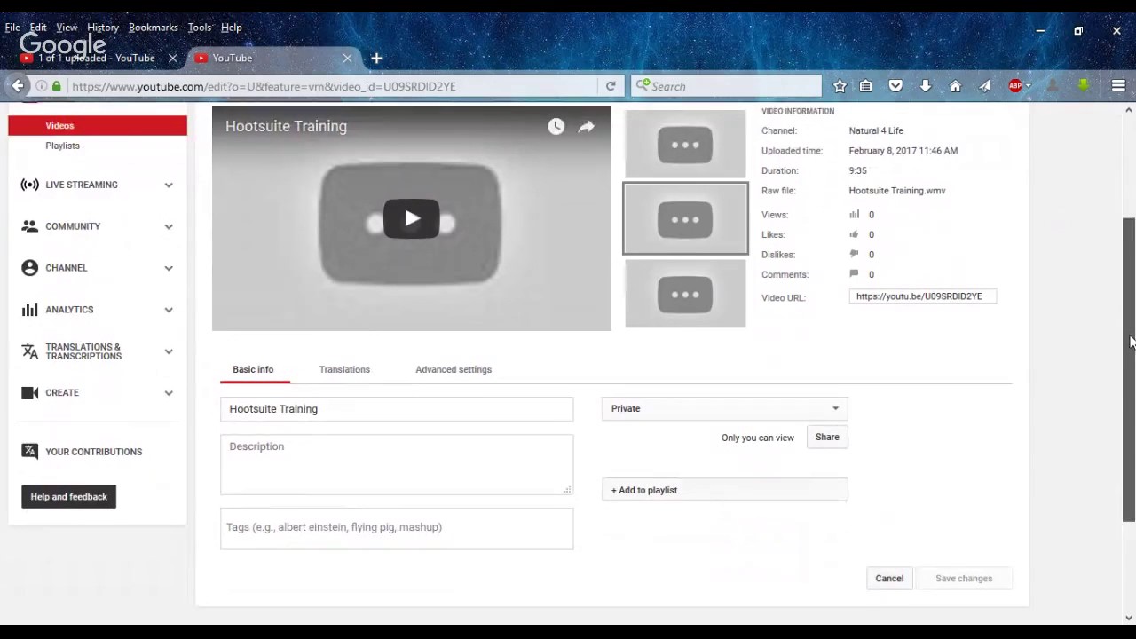Image resolution: width=1136 pixels, height=639 pixels.
Task: Reload the page with the refresh icon
Action: 611,86
